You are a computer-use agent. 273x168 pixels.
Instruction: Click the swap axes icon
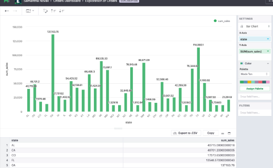coord(45,11)
